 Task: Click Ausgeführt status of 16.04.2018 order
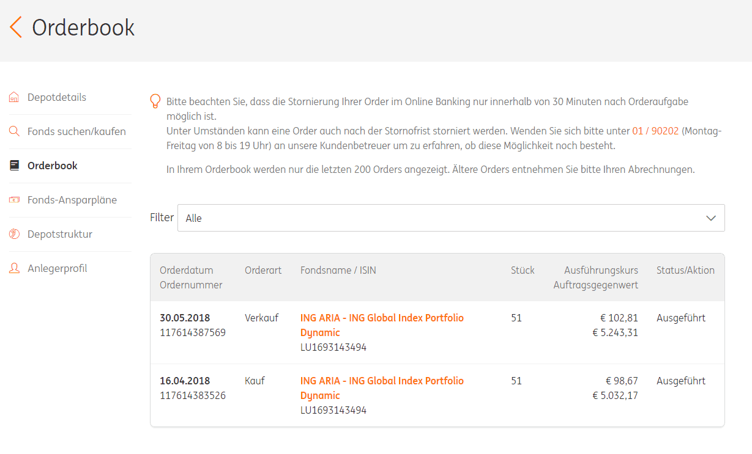pyautogui.click(x=681, y=381)
